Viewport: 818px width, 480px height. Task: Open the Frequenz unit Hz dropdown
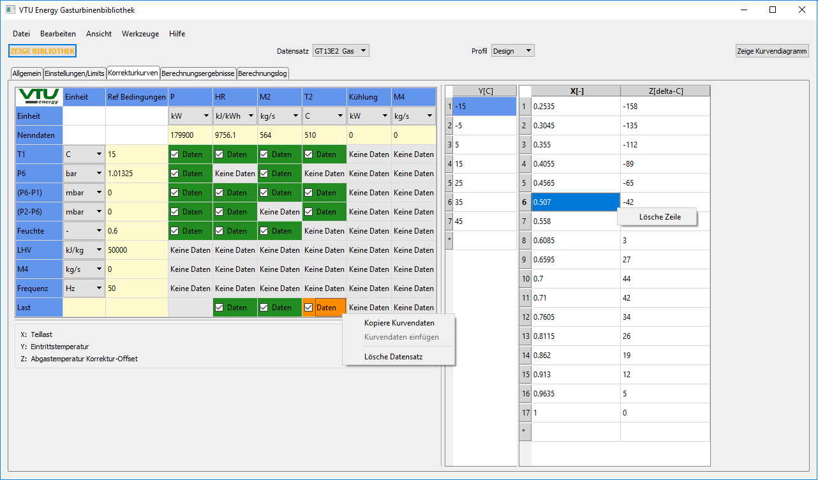[x=84, y=289]
